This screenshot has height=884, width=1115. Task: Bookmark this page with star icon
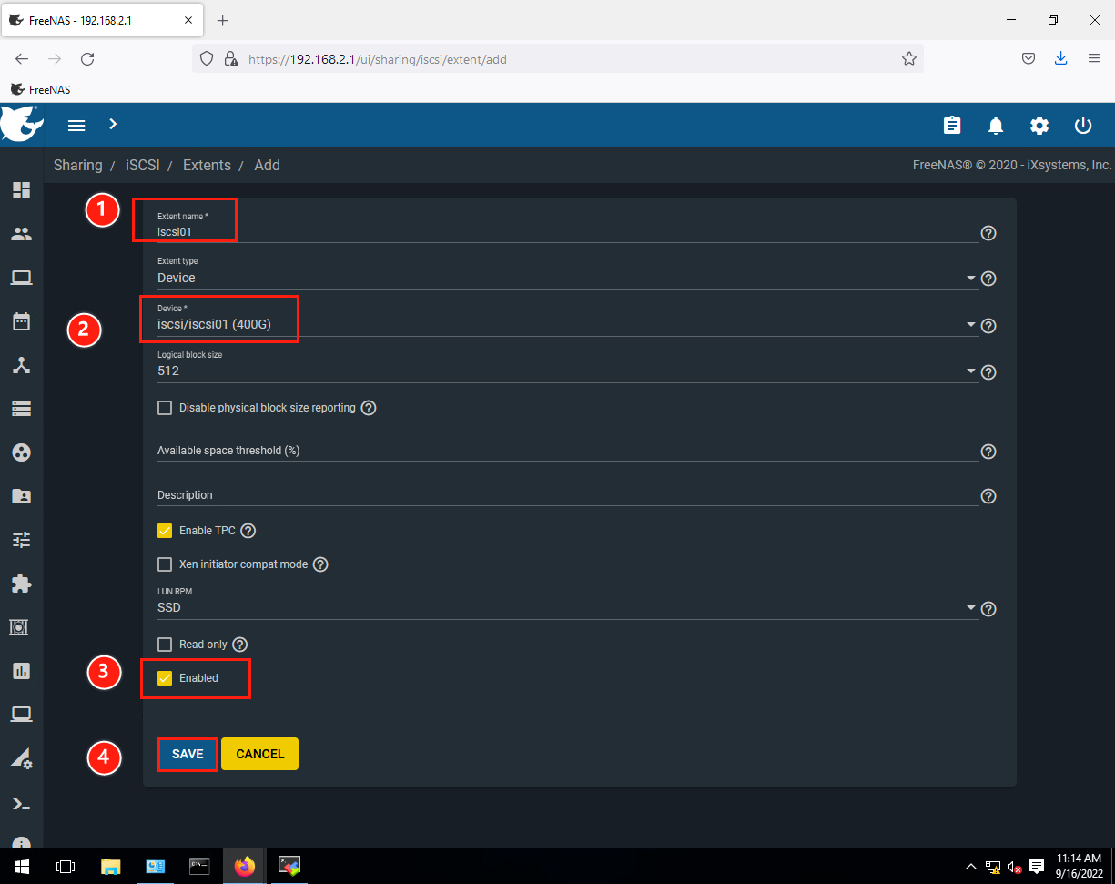(x=908, y=58)
